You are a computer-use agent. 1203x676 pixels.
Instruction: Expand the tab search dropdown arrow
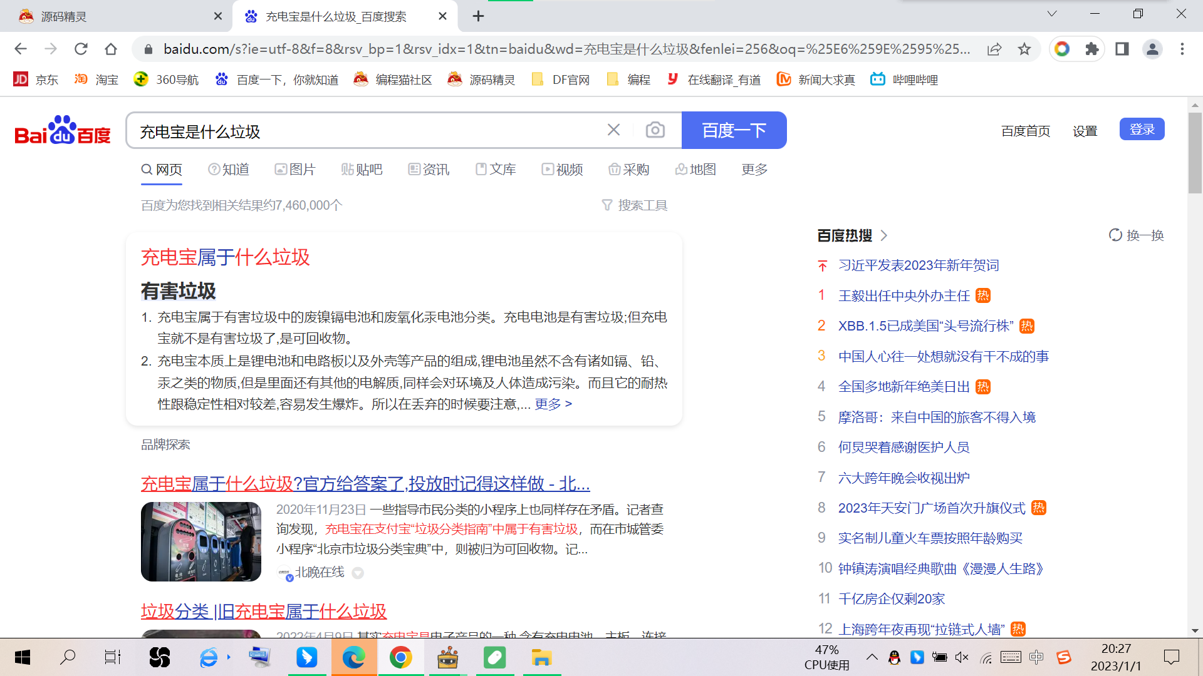coord(1052,14)
